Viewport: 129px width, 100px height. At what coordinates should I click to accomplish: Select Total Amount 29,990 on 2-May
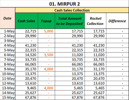click(70, 36)
